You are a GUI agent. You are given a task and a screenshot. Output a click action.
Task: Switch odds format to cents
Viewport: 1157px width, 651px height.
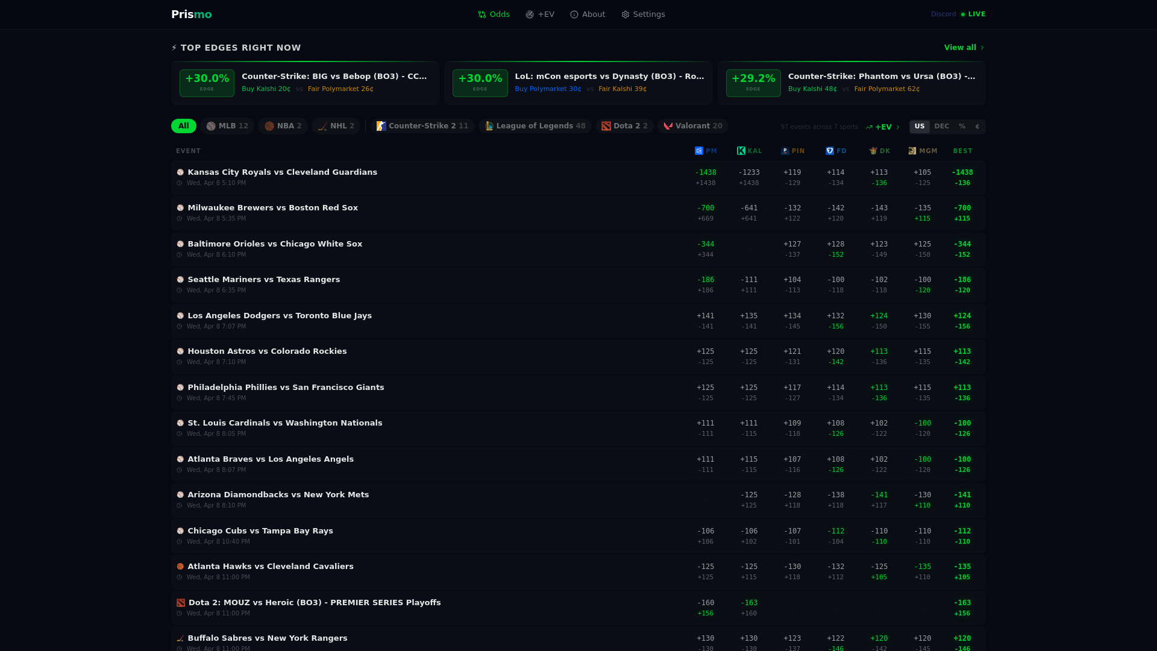977,127
